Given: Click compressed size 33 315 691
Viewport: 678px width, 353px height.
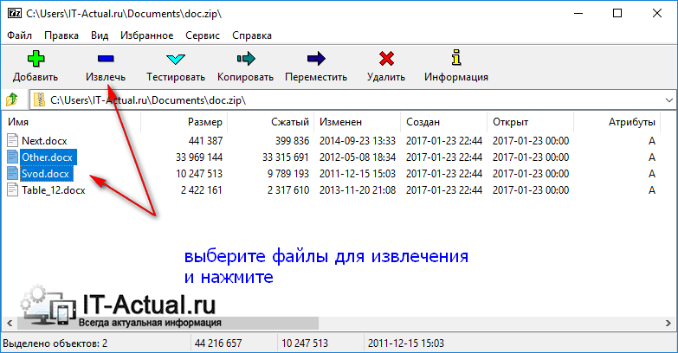Looking at the screenshot, I should point(286,157).
